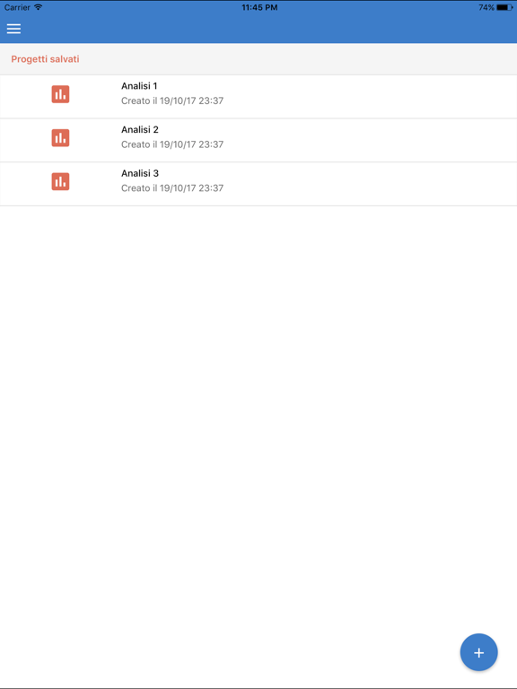The width and height of the screenshot is (517, 689).
Task: Click the blank area under the project list
Action: [x=258, y=417]
